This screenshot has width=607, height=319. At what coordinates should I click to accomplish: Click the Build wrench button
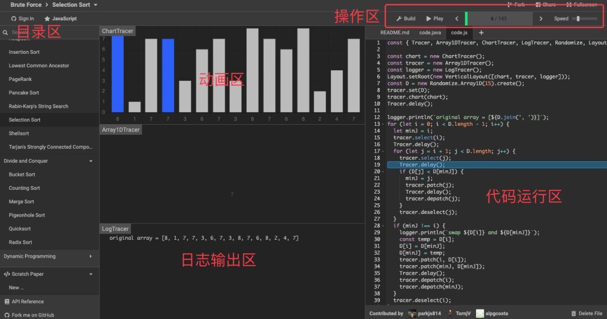point(405,19)
